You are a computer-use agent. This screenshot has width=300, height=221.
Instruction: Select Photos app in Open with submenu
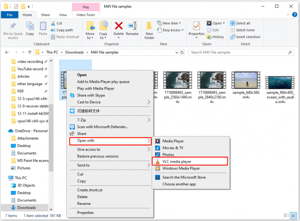click(191, 154)
